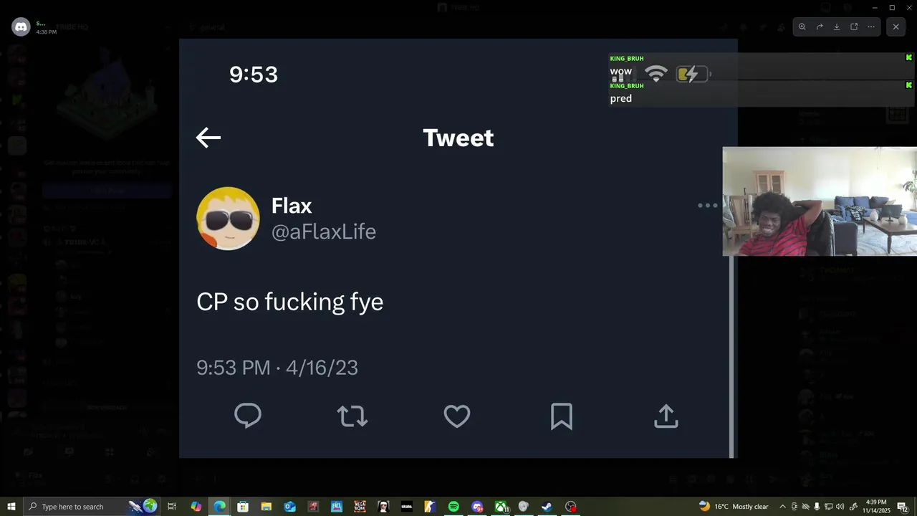Open the viewer's more options ellipsis
This screenshot has height=516, width=917.
point(871,27)
